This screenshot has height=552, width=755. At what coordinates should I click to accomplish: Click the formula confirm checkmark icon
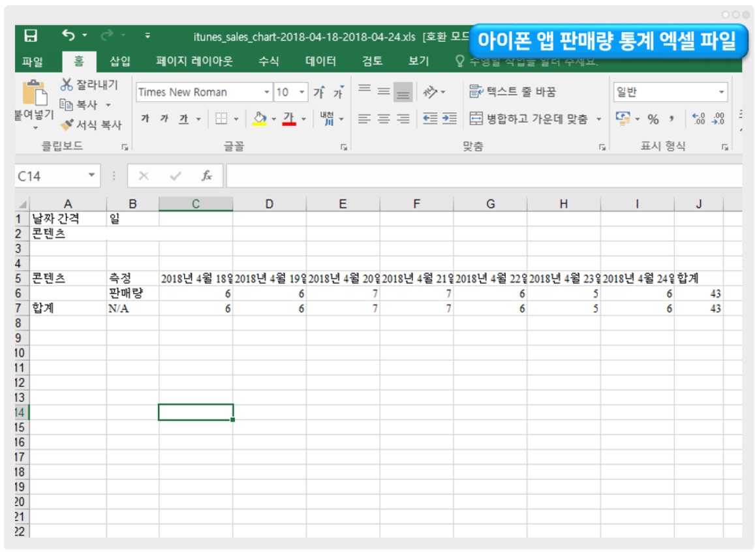coord(176,176)
